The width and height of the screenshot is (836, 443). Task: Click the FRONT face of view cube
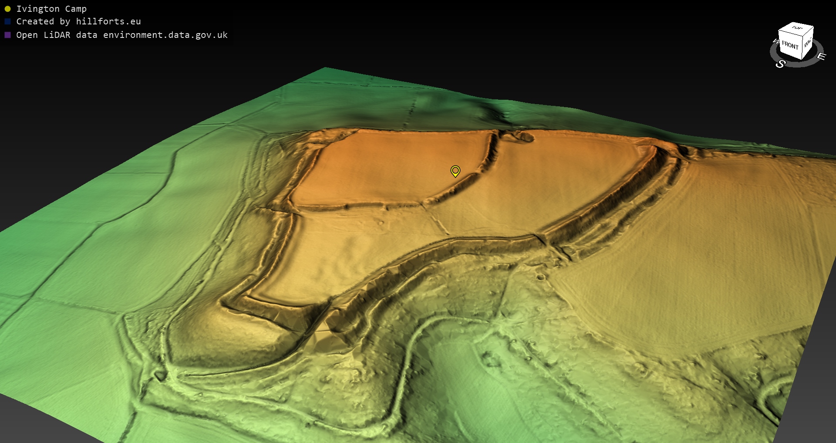tap(790, 45)
